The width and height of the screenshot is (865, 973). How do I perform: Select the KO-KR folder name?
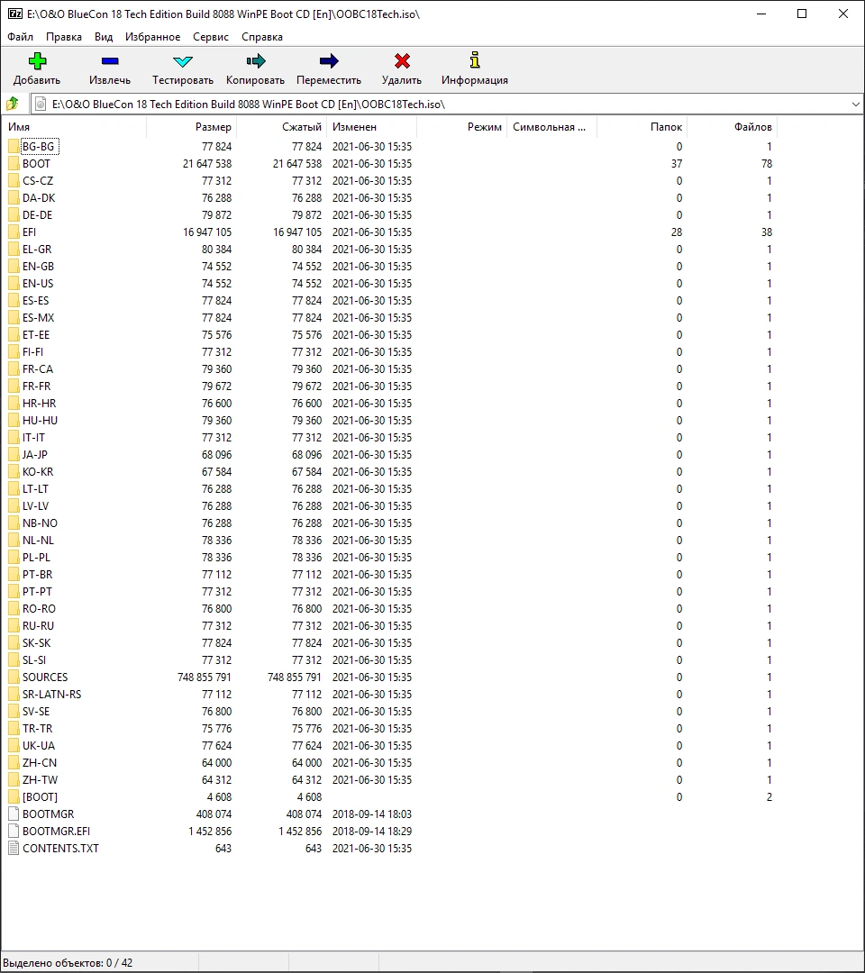[38, 471]
